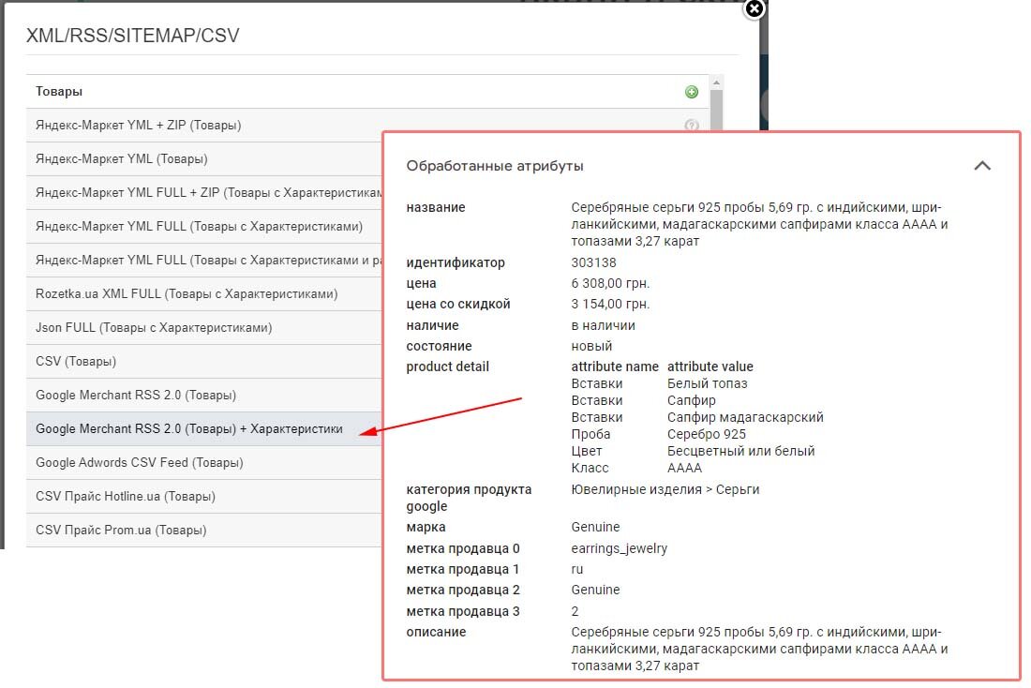Image resolution: width=1031 pixels, height=688 pixels.
Task: Click the Товары list header
Action: (59, 92)
